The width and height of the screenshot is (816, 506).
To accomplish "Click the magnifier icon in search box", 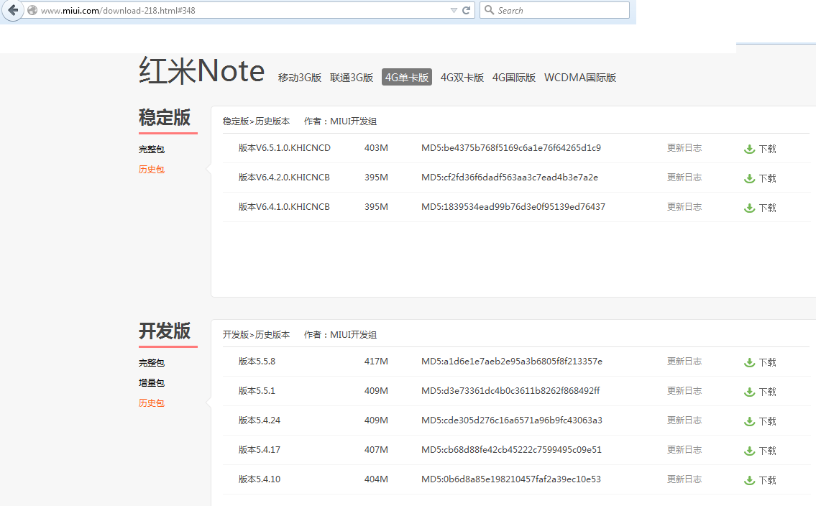I will point(489,10).
